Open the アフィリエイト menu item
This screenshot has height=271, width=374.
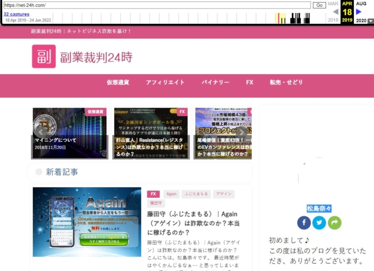coord(165,82)
